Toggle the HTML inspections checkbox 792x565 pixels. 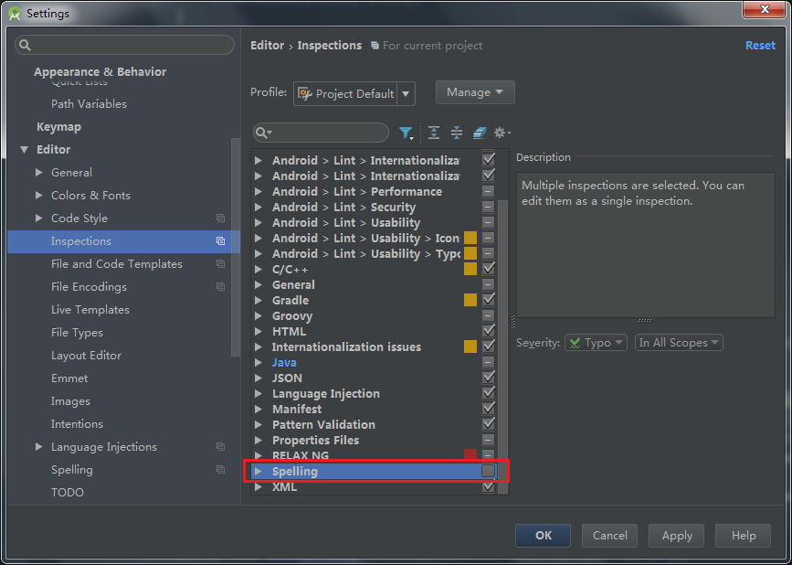488,331
